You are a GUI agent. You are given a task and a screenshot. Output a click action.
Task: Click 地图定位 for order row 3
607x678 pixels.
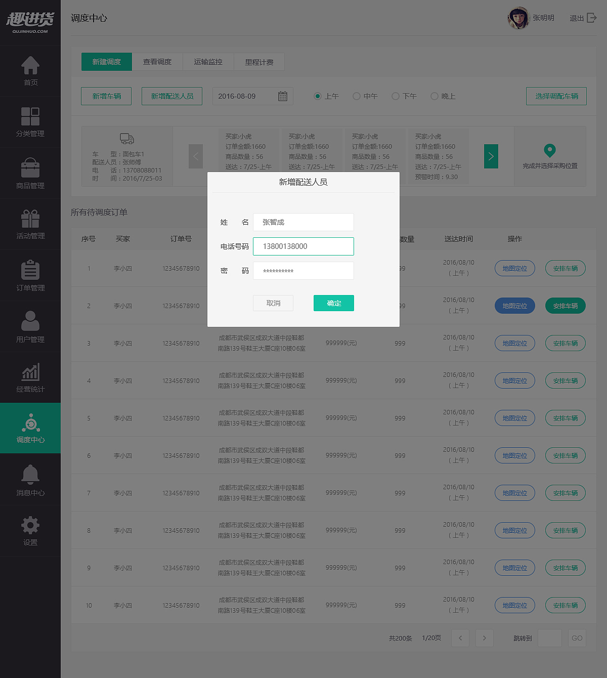pyautogui.click(x=515, y=343)
